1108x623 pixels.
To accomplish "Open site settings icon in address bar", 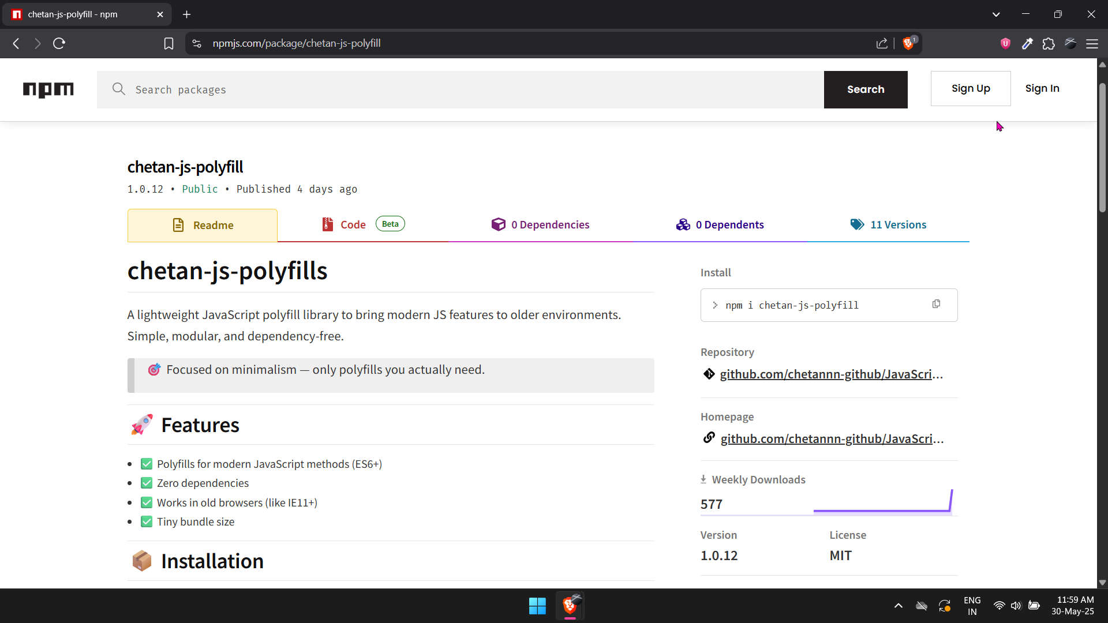I will pyautogui.click(x=197, y=43).
